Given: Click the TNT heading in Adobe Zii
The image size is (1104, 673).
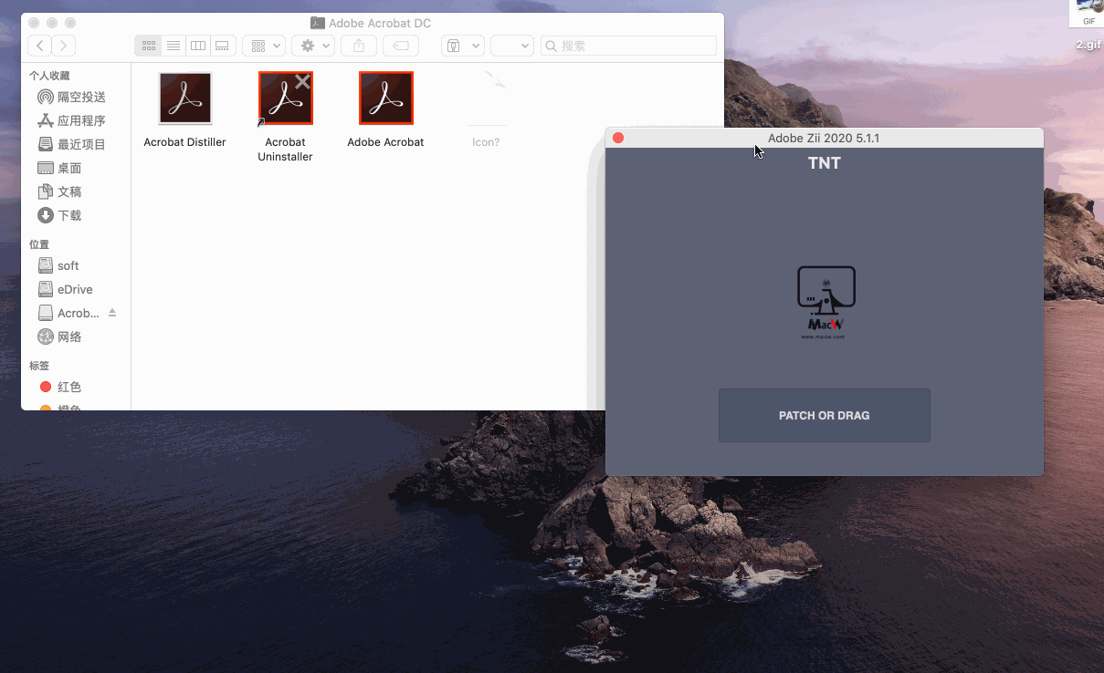Looking at the screenshot, I should click(x=824, y=163).
